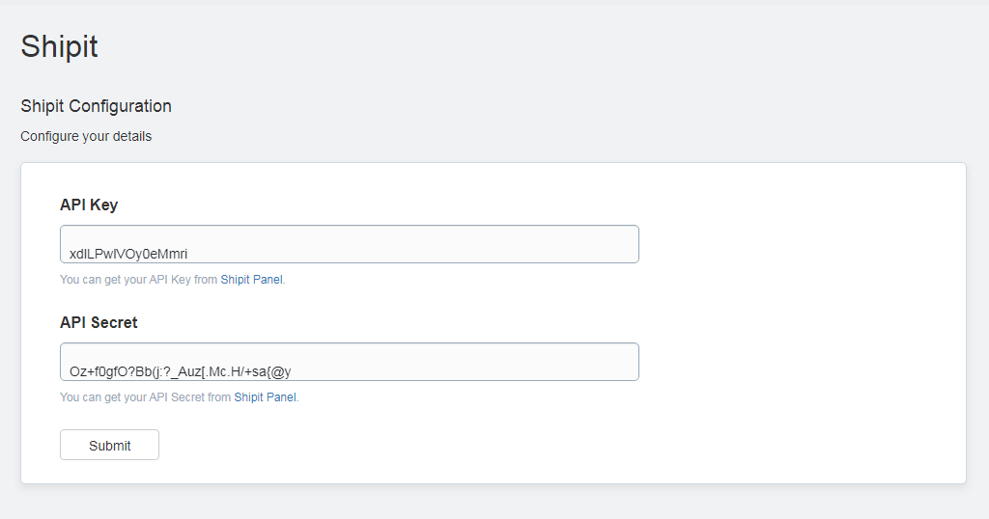Click the word 'Secret' in API Secret label
Screen dimensions: 989x519
(114, 322)
